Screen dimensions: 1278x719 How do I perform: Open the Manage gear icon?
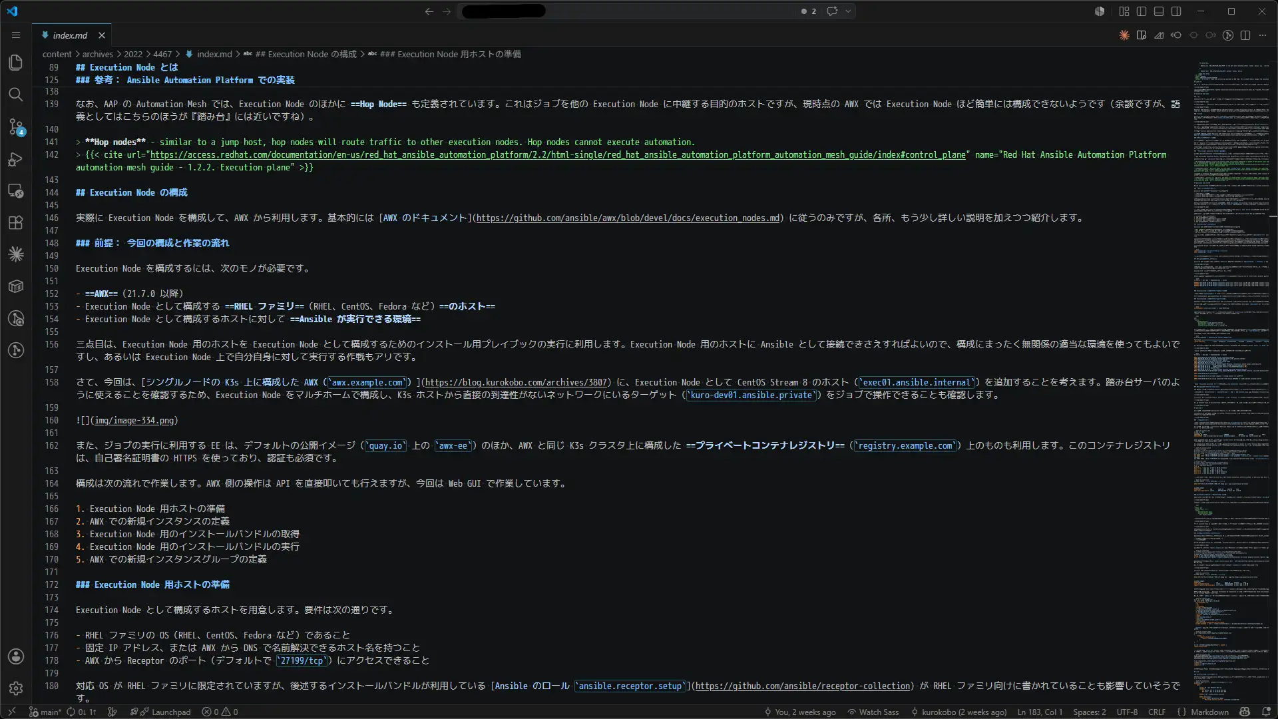coord(16,688)
